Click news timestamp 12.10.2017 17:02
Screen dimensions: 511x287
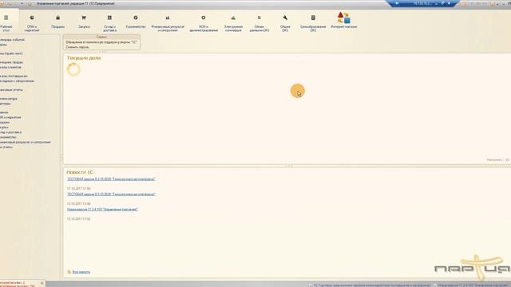pos(79,219)
